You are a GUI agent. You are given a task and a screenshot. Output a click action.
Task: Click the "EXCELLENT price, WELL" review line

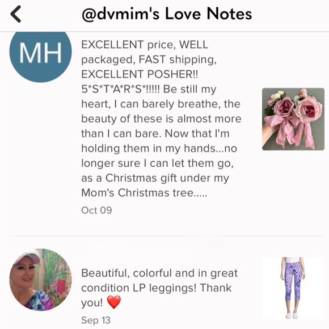145,44
